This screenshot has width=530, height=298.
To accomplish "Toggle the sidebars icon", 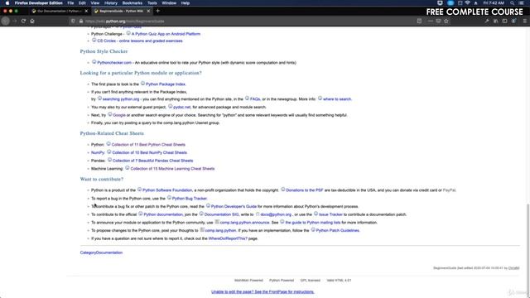I will tap(504, 21).
